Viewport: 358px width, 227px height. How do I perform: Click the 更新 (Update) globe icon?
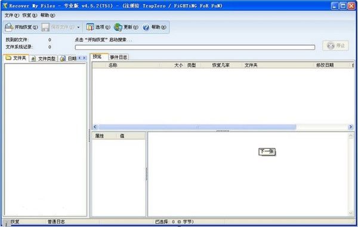pos(118,27)
